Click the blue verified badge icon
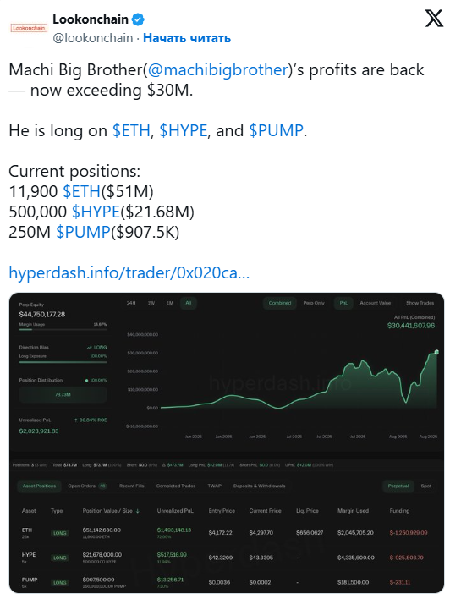Image resolution: width=450 pixels, height=599 pixels. pos(138,19)
